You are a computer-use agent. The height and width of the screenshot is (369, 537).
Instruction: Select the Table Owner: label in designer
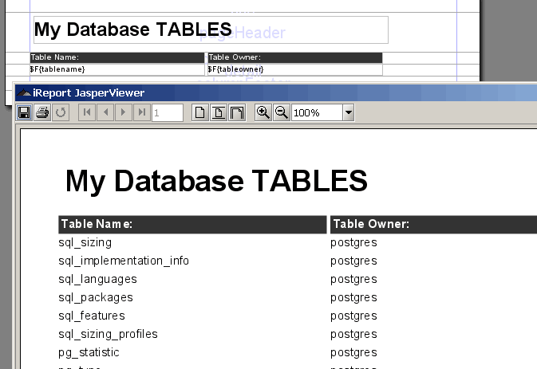pos(295,57)
